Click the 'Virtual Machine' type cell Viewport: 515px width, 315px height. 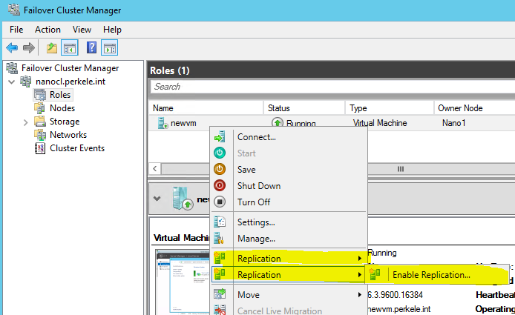click(x=380, y=123)
